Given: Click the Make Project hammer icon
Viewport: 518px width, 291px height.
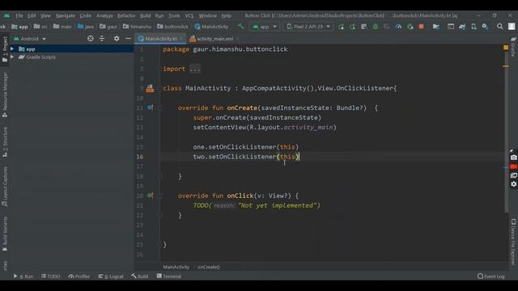Looking at the screenshot, I should [x=241, y=27].
